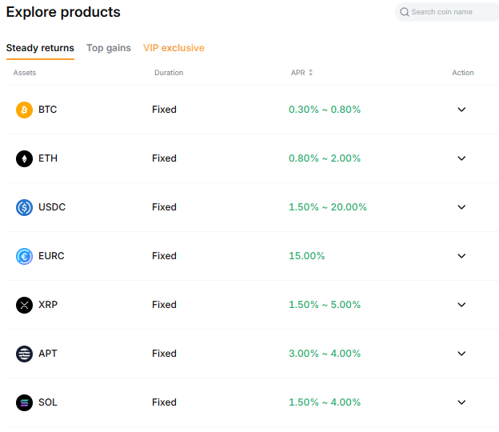Open the VIP exclusive tab

[174, 48]
